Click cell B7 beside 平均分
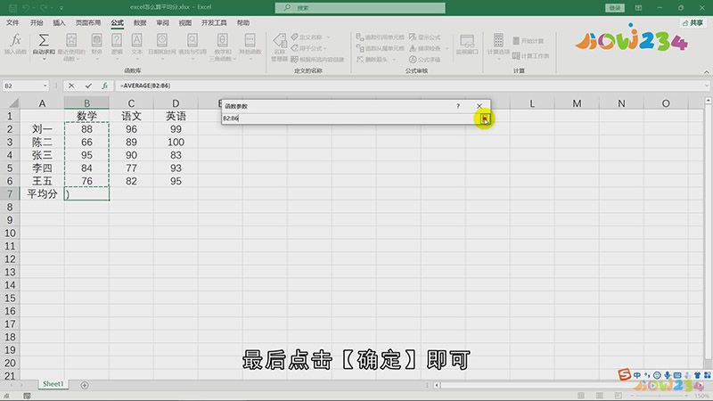The image size is (713, 401). pyautogui.click(x=86, y=194)
